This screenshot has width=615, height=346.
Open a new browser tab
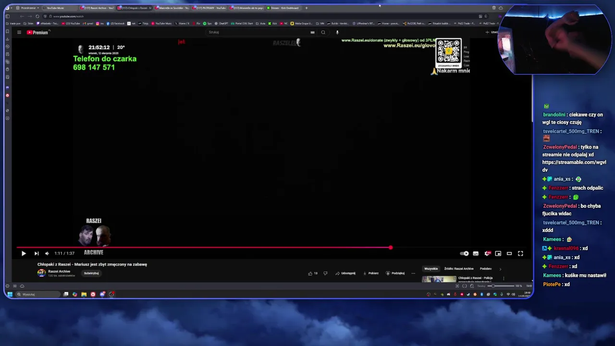click(307, 8)
